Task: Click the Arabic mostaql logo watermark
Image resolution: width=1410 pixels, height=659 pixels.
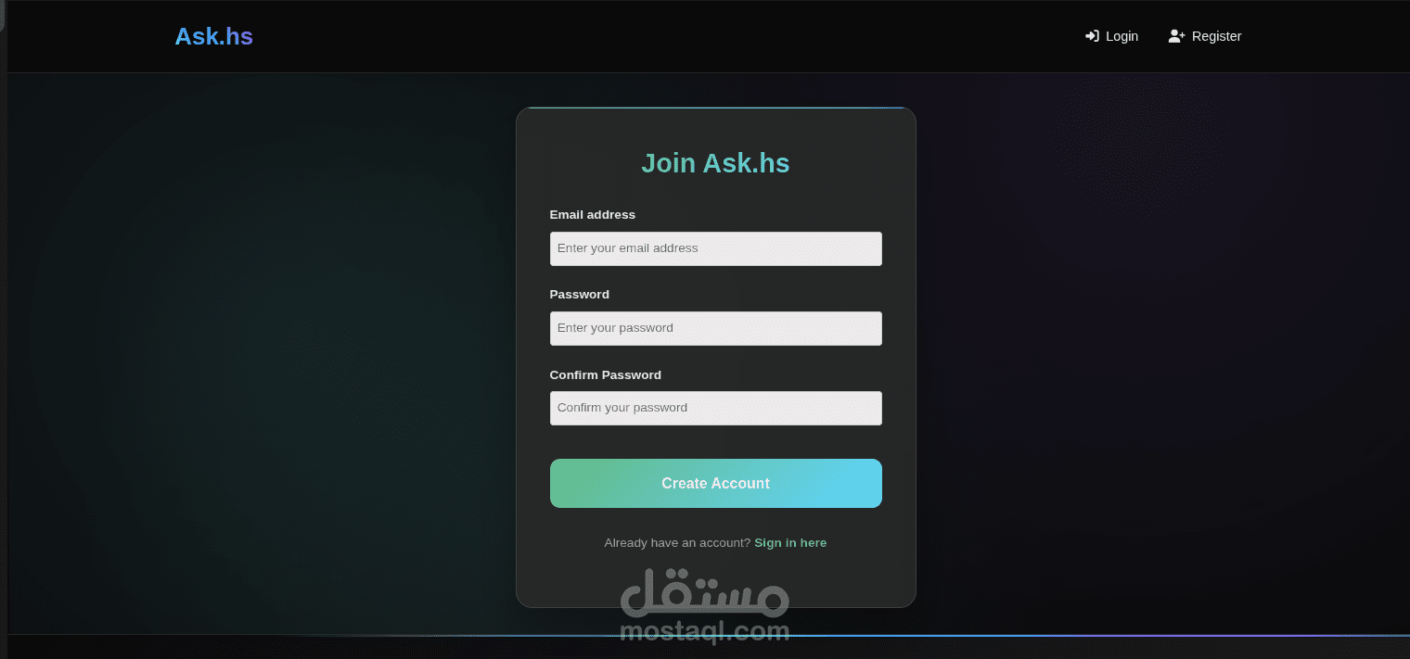Action: [x=704, y=593]
